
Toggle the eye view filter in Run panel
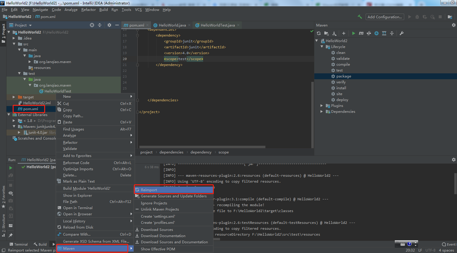(11, 193)
